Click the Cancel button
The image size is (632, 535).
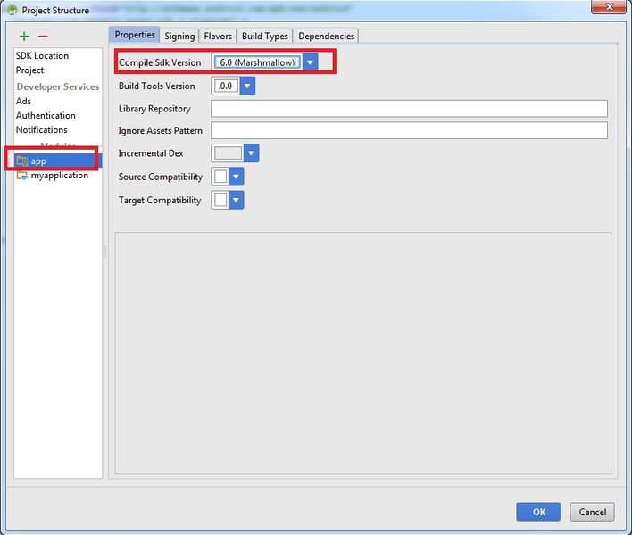pyautogui.click(x=592, y=512)
